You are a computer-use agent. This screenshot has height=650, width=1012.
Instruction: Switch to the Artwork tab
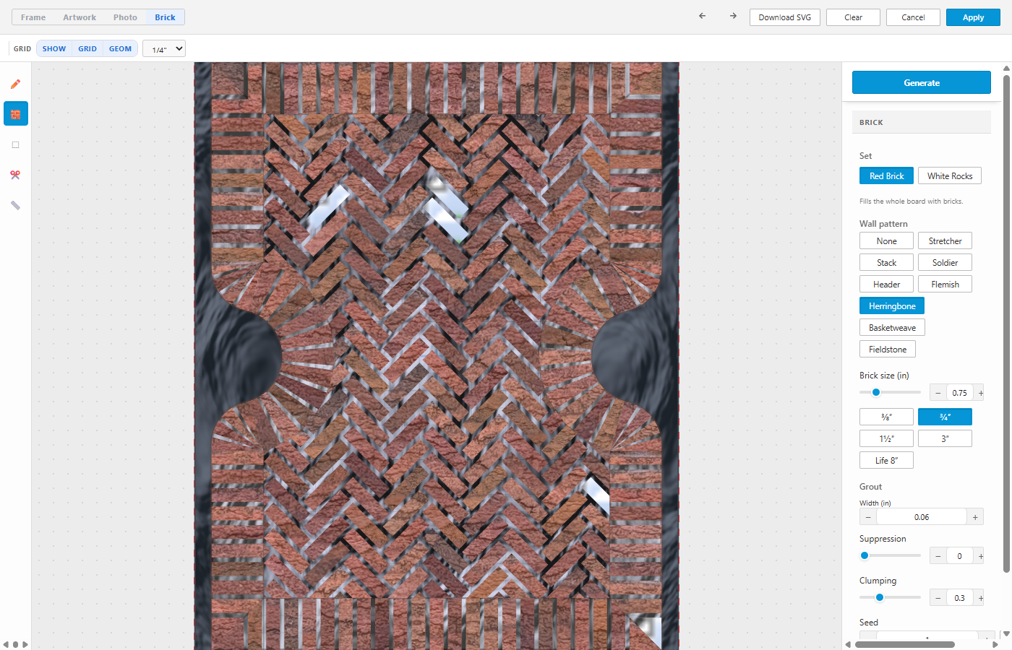pos(80,17)
